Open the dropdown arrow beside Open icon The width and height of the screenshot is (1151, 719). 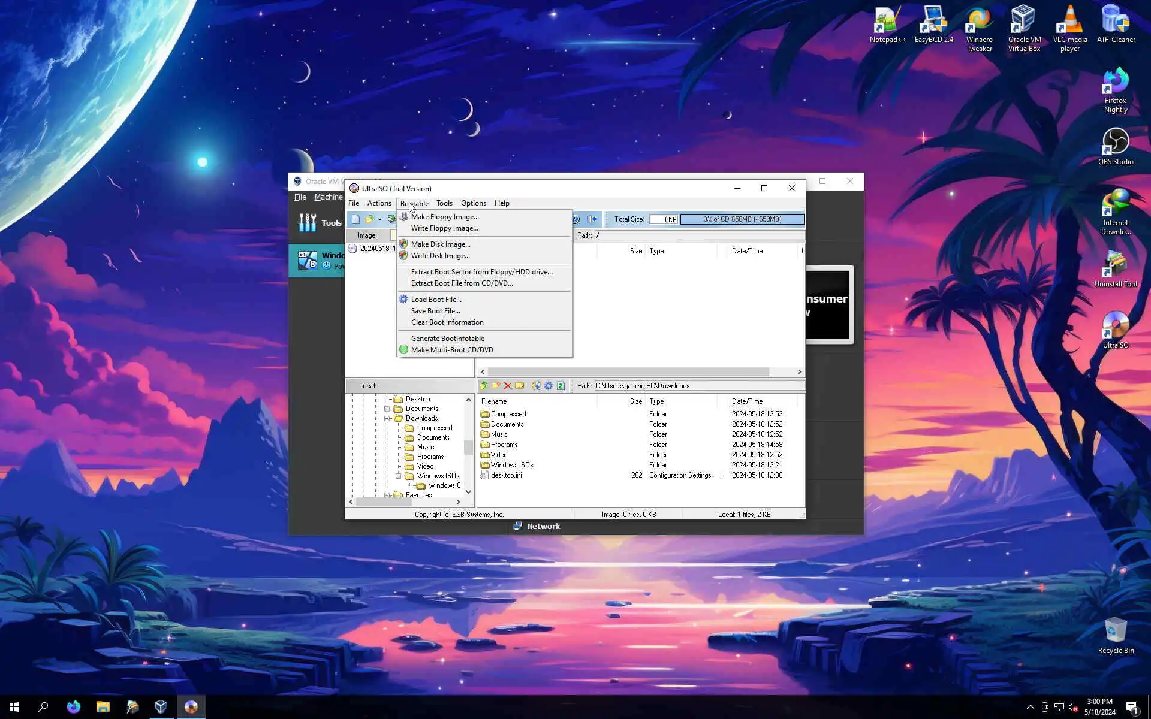coord(379,219)
